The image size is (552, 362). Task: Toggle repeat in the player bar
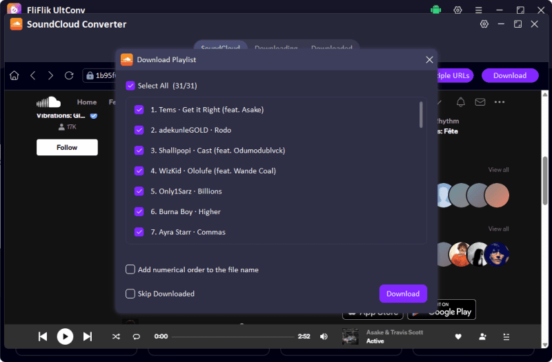point(136,336)
